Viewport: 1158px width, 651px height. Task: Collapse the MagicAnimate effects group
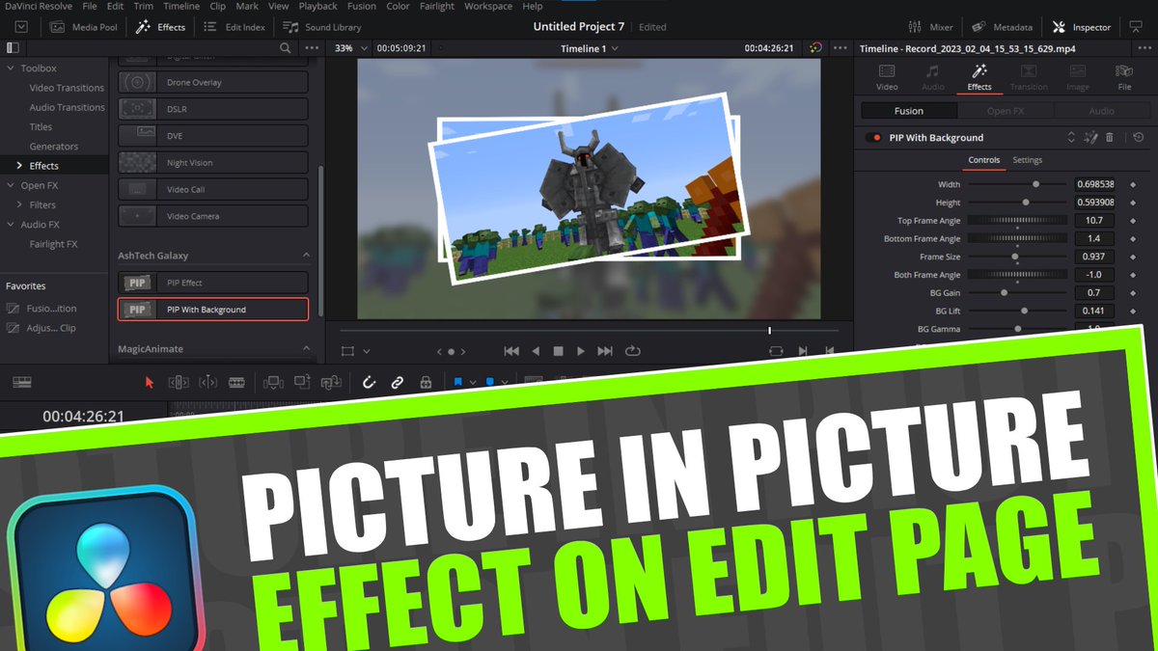(307, 349)
